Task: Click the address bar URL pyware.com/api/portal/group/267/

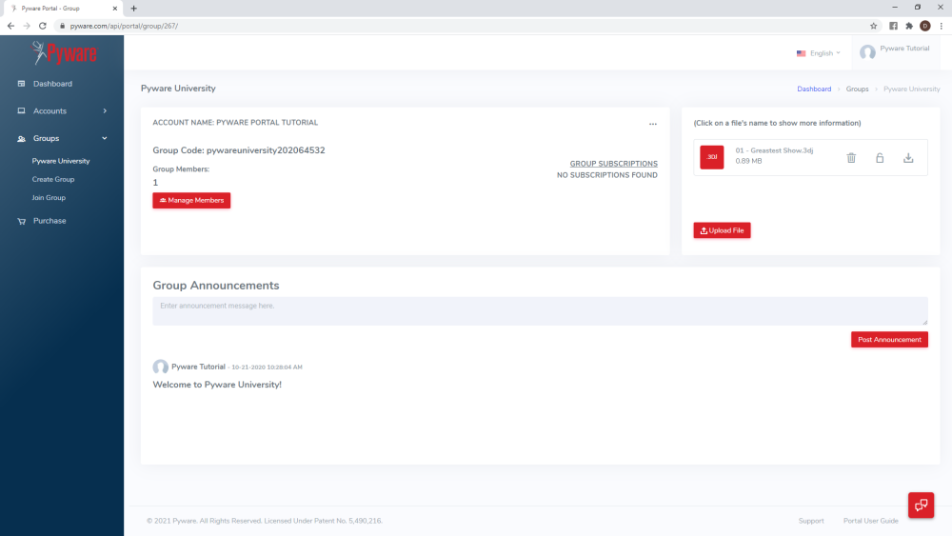Action: 124,26
